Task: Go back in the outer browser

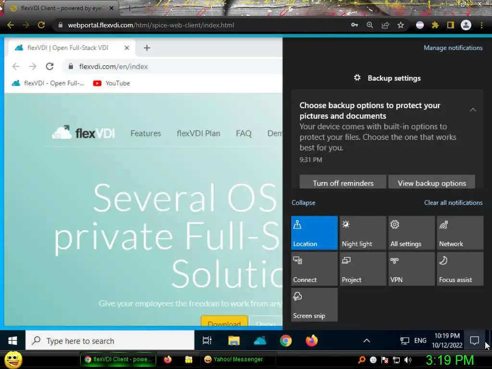Action: (x=11, y=25)
